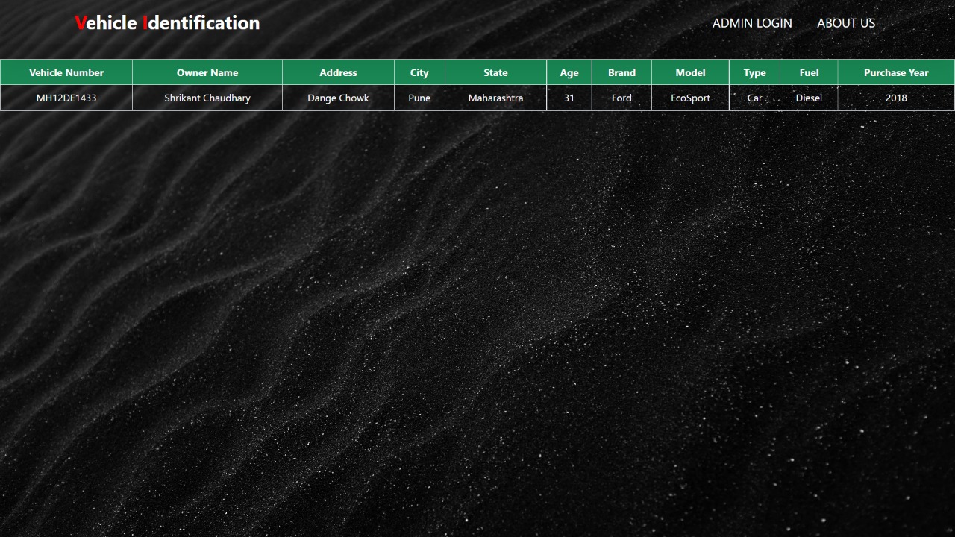Click the Fuel column header
This screenshot has height=537, width=955.
point(809,72)
